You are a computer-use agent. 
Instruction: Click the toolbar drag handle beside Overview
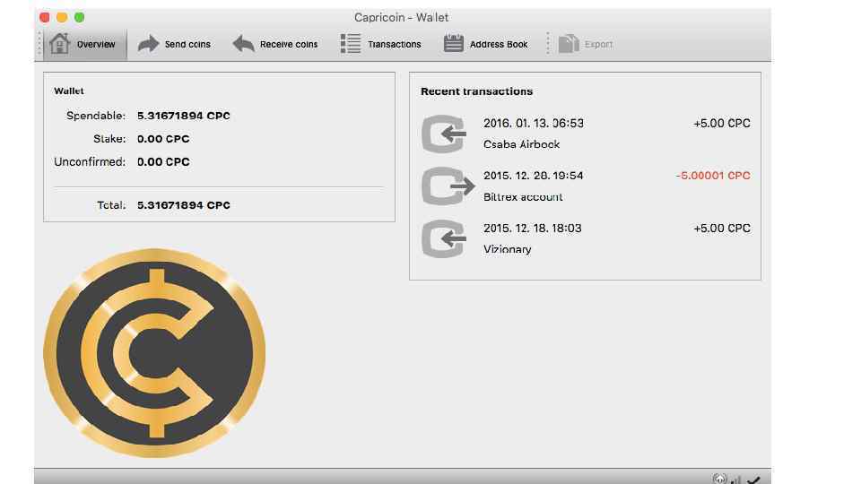tap(39, 44)
